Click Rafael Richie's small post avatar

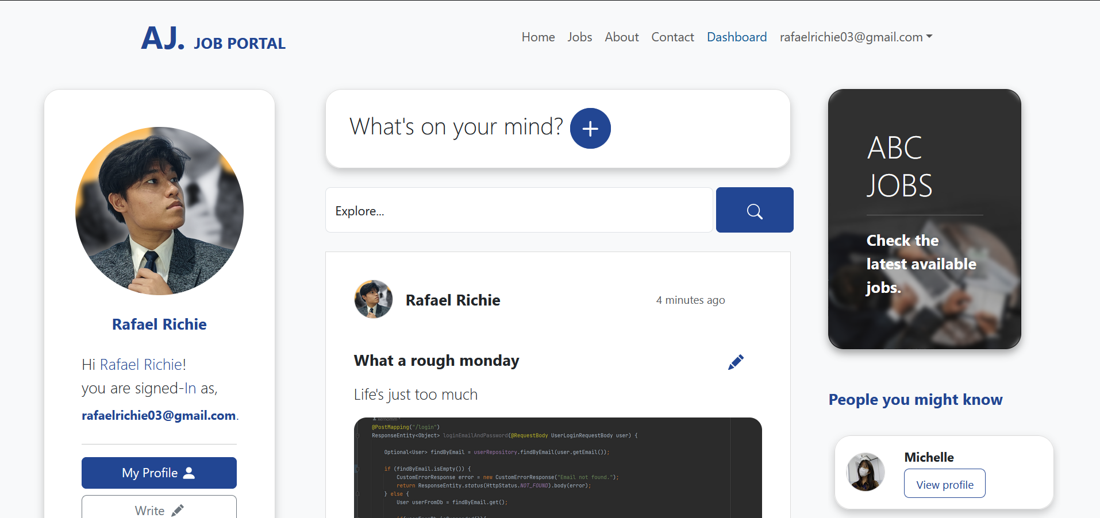click(374, 299)
